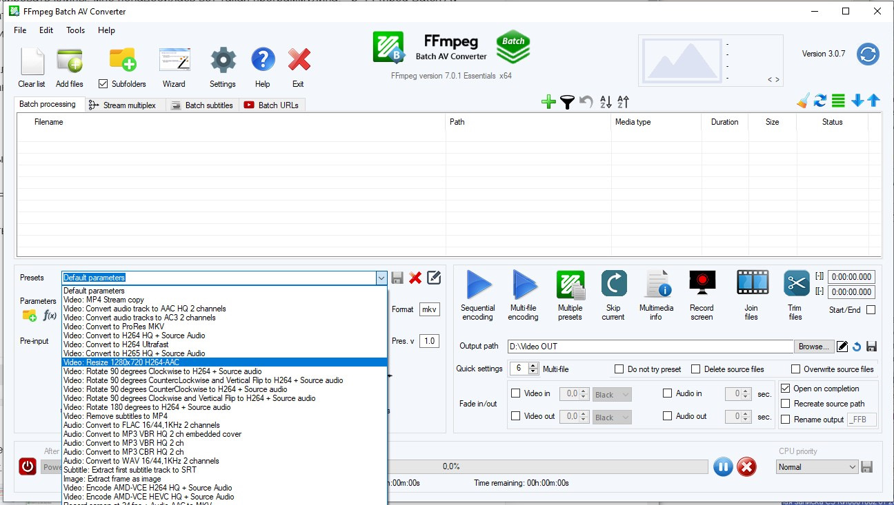Click the blue Help question mark icon
The width and height of the screenshot is (894, 505).
coord(263,61)
